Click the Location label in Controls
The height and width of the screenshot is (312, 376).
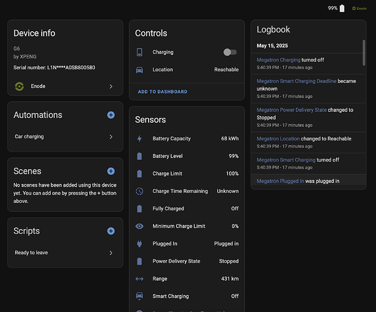pos(162,70)
